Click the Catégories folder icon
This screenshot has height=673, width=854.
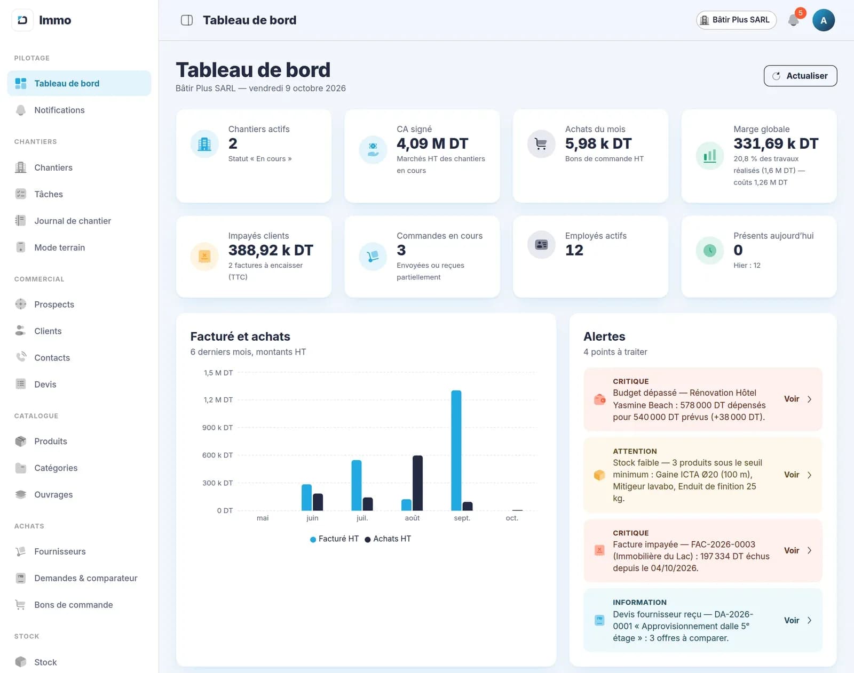pyautogui.click(x=21, y=468)
